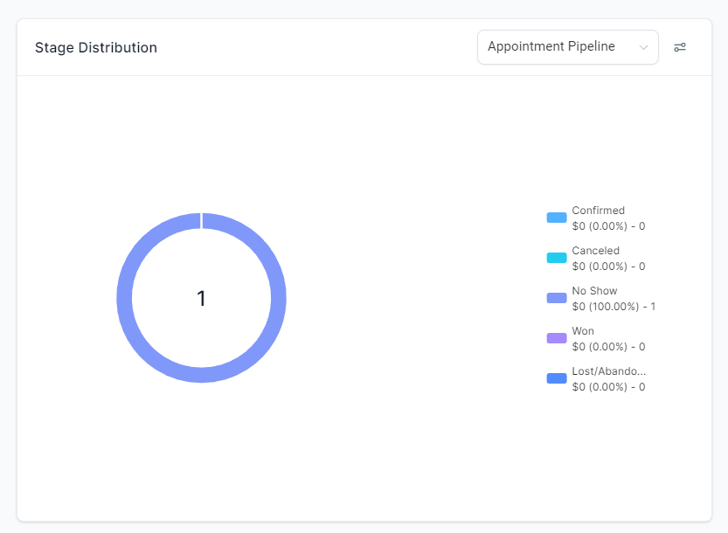Click the Confirmed legend color swatch
The height and width of the screenshot is (533, 728).
557,218
